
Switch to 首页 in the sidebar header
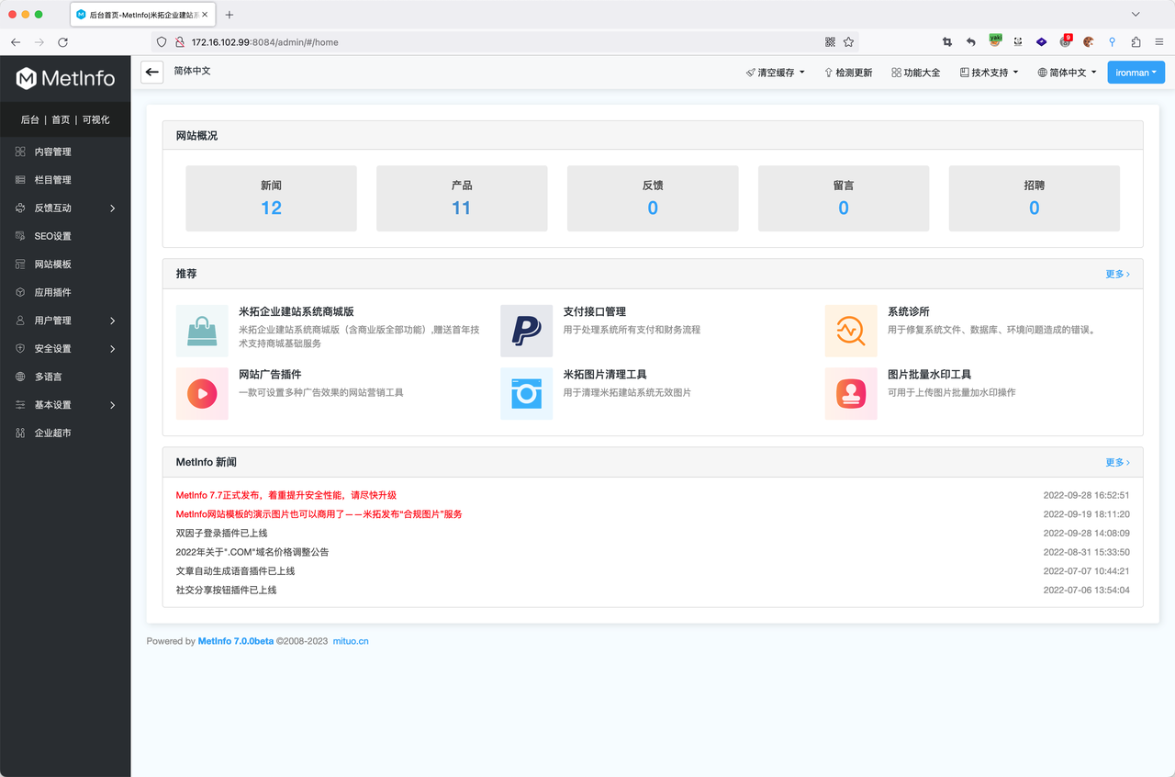coord(61,120)
